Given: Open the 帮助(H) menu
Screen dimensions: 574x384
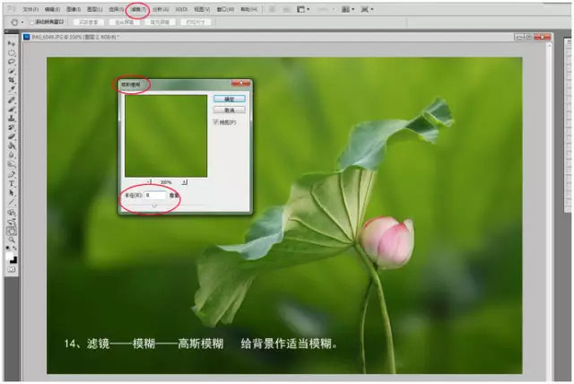Looking at the screenshot, I should [x=248, y=9].
